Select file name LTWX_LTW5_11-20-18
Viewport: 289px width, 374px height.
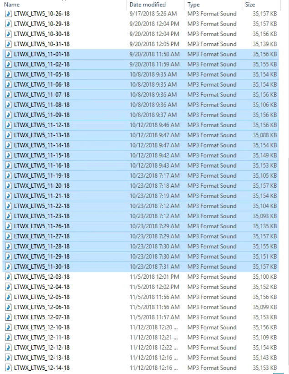coord(42,186)
